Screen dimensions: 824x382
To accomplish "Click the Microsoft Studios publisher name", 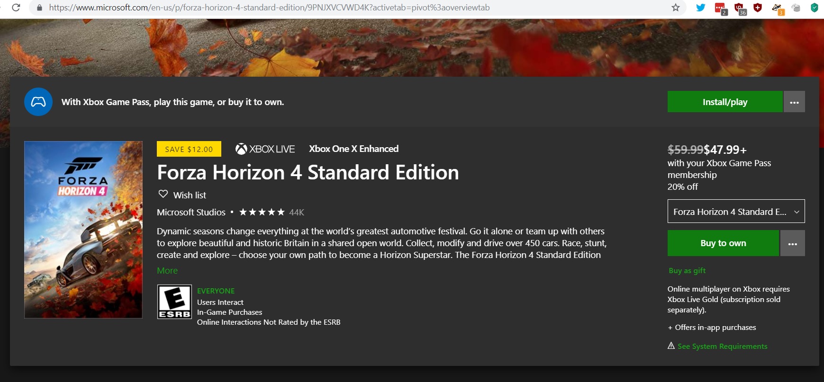I will click(x=191, y=212).
